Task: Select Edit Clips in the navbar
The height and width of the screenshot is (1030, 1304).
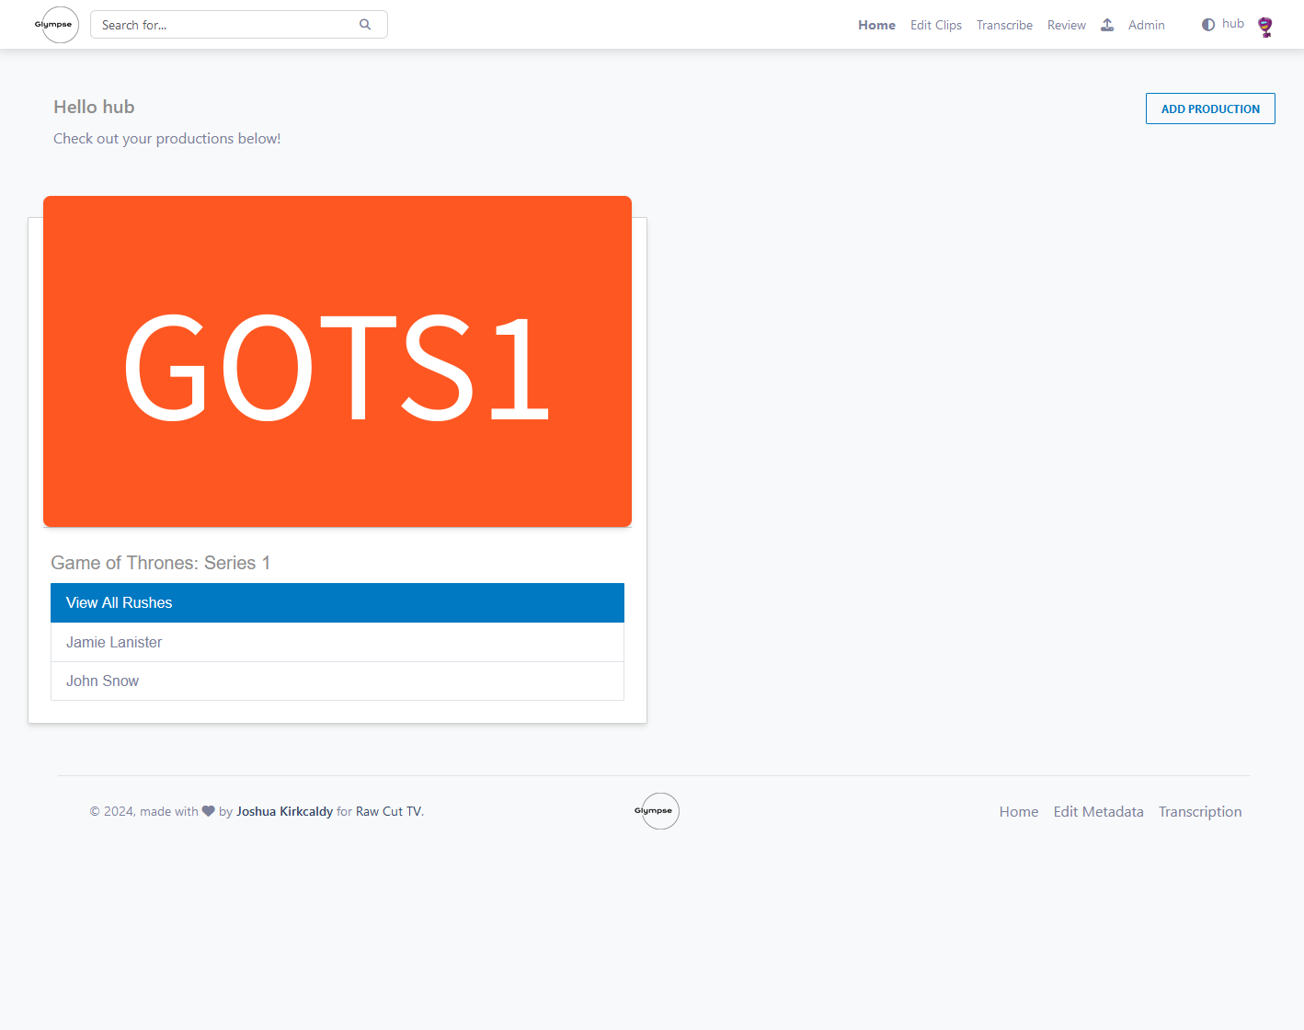Action: coord(935,25)
